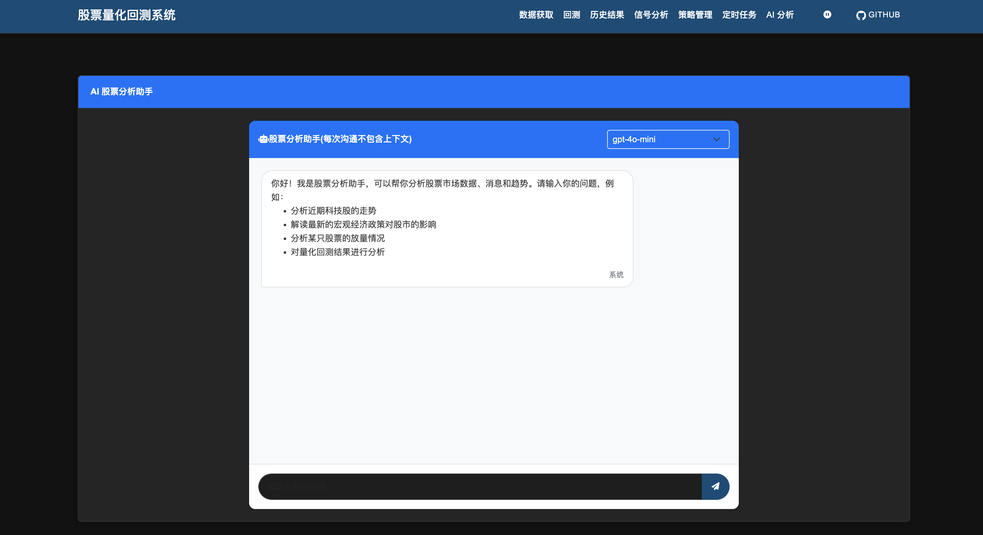
Task: Click the robot icon beside the assistant title
Action: 263,139
